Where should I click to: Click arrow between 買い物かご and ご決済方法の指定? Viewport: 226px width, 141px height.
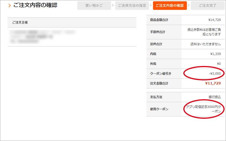tap(113, 6)
